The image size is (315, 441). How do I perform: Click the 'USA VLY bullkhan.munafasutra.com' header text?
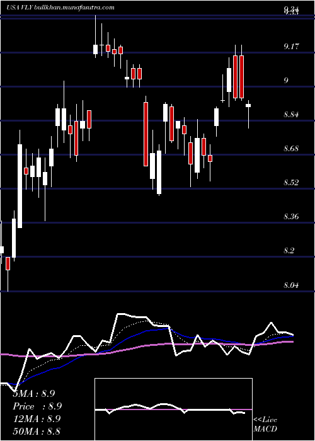click(60, 8)
